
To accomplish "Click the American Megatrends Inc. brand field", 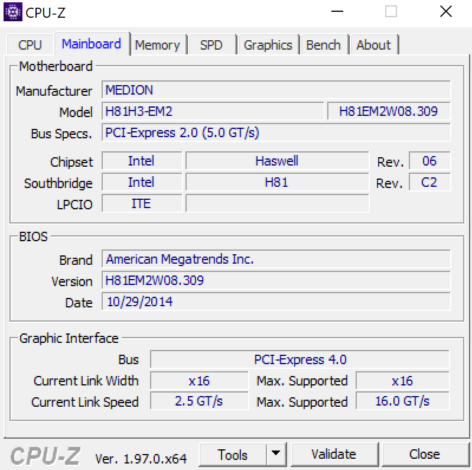I will point(276,259).
